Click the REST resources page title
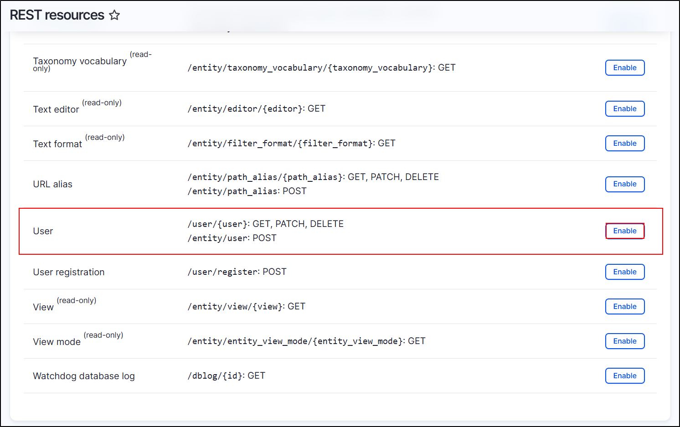Viewport: 680px width, 427px height. (x=57, y=15)
